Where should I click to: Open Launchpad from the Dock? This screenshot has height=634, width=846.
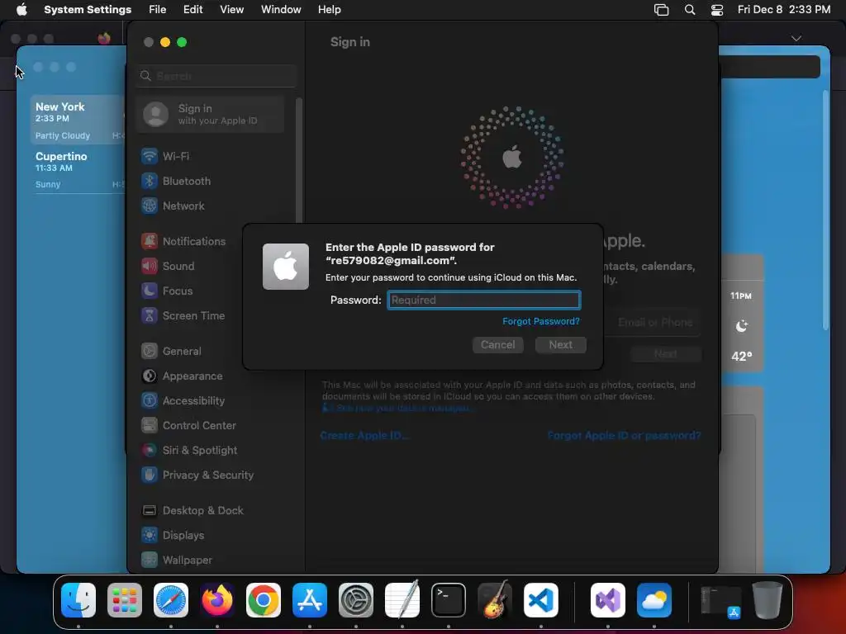pos(125,600)
